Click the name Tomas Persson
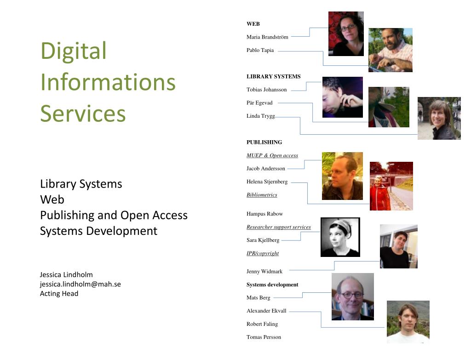 pyautogui.click(x=264, y=337)
